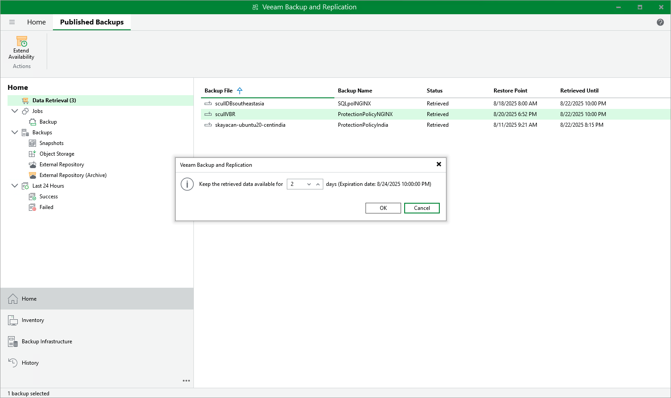Select the Snapshots tree item label

tap(52, 143)
